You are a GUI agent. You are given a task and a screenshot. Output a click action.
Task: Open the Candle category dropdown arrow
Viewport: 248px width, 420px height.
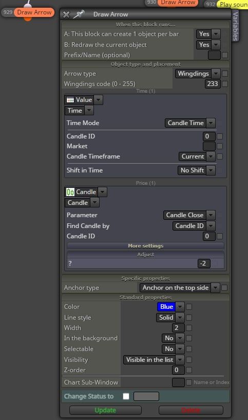coord(102,192)
